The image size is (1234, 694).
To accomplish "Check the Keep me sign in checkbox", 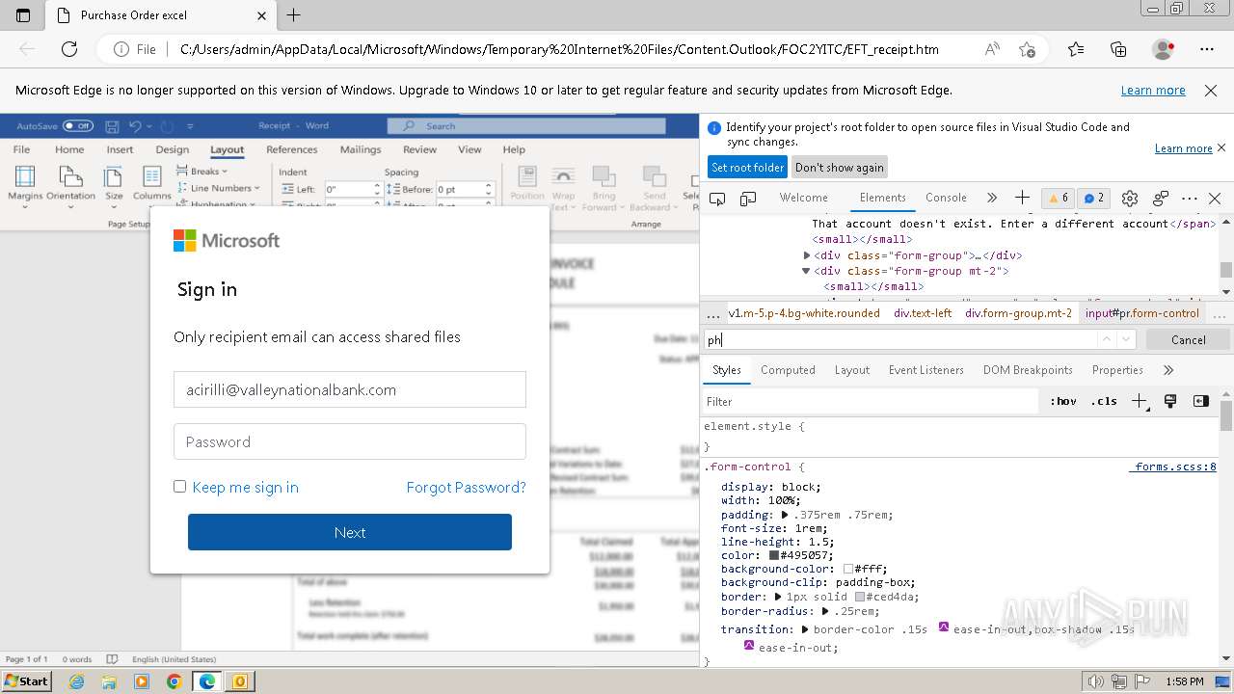I will coord(179,487).
